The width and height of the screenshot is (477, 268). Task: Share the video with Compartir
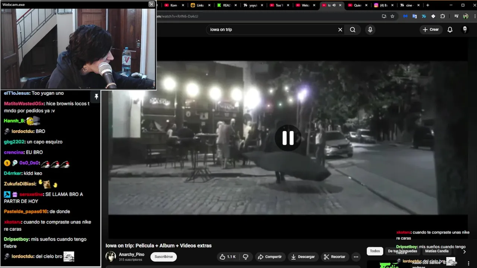pyautogui.click(x=270, y=257)
